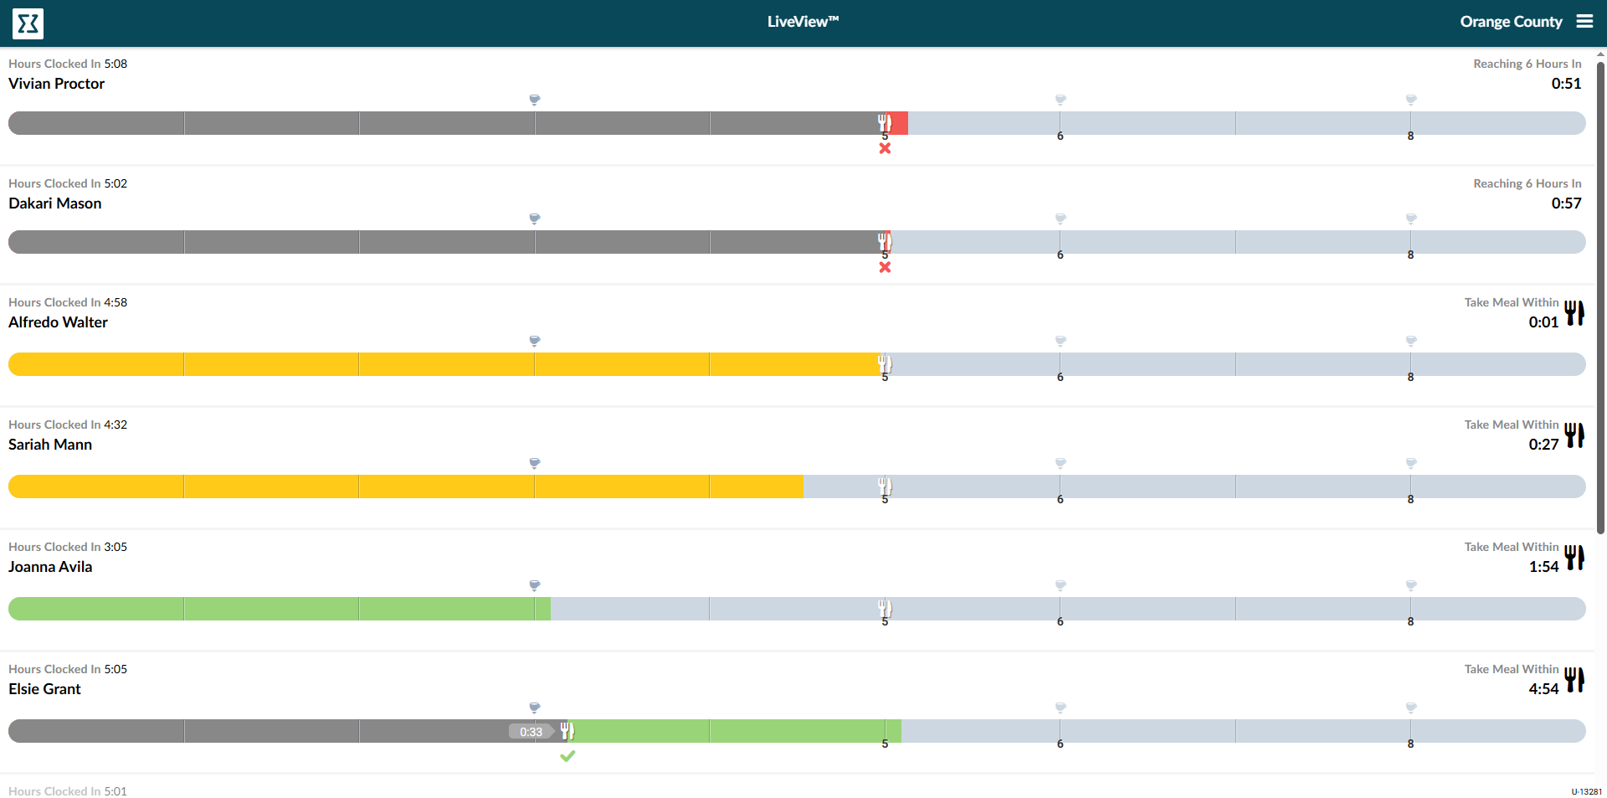Click Joanna Avila's green progress bar
Image resolution: width=1607 pixels, height=798 pixels.
point(276,609)
